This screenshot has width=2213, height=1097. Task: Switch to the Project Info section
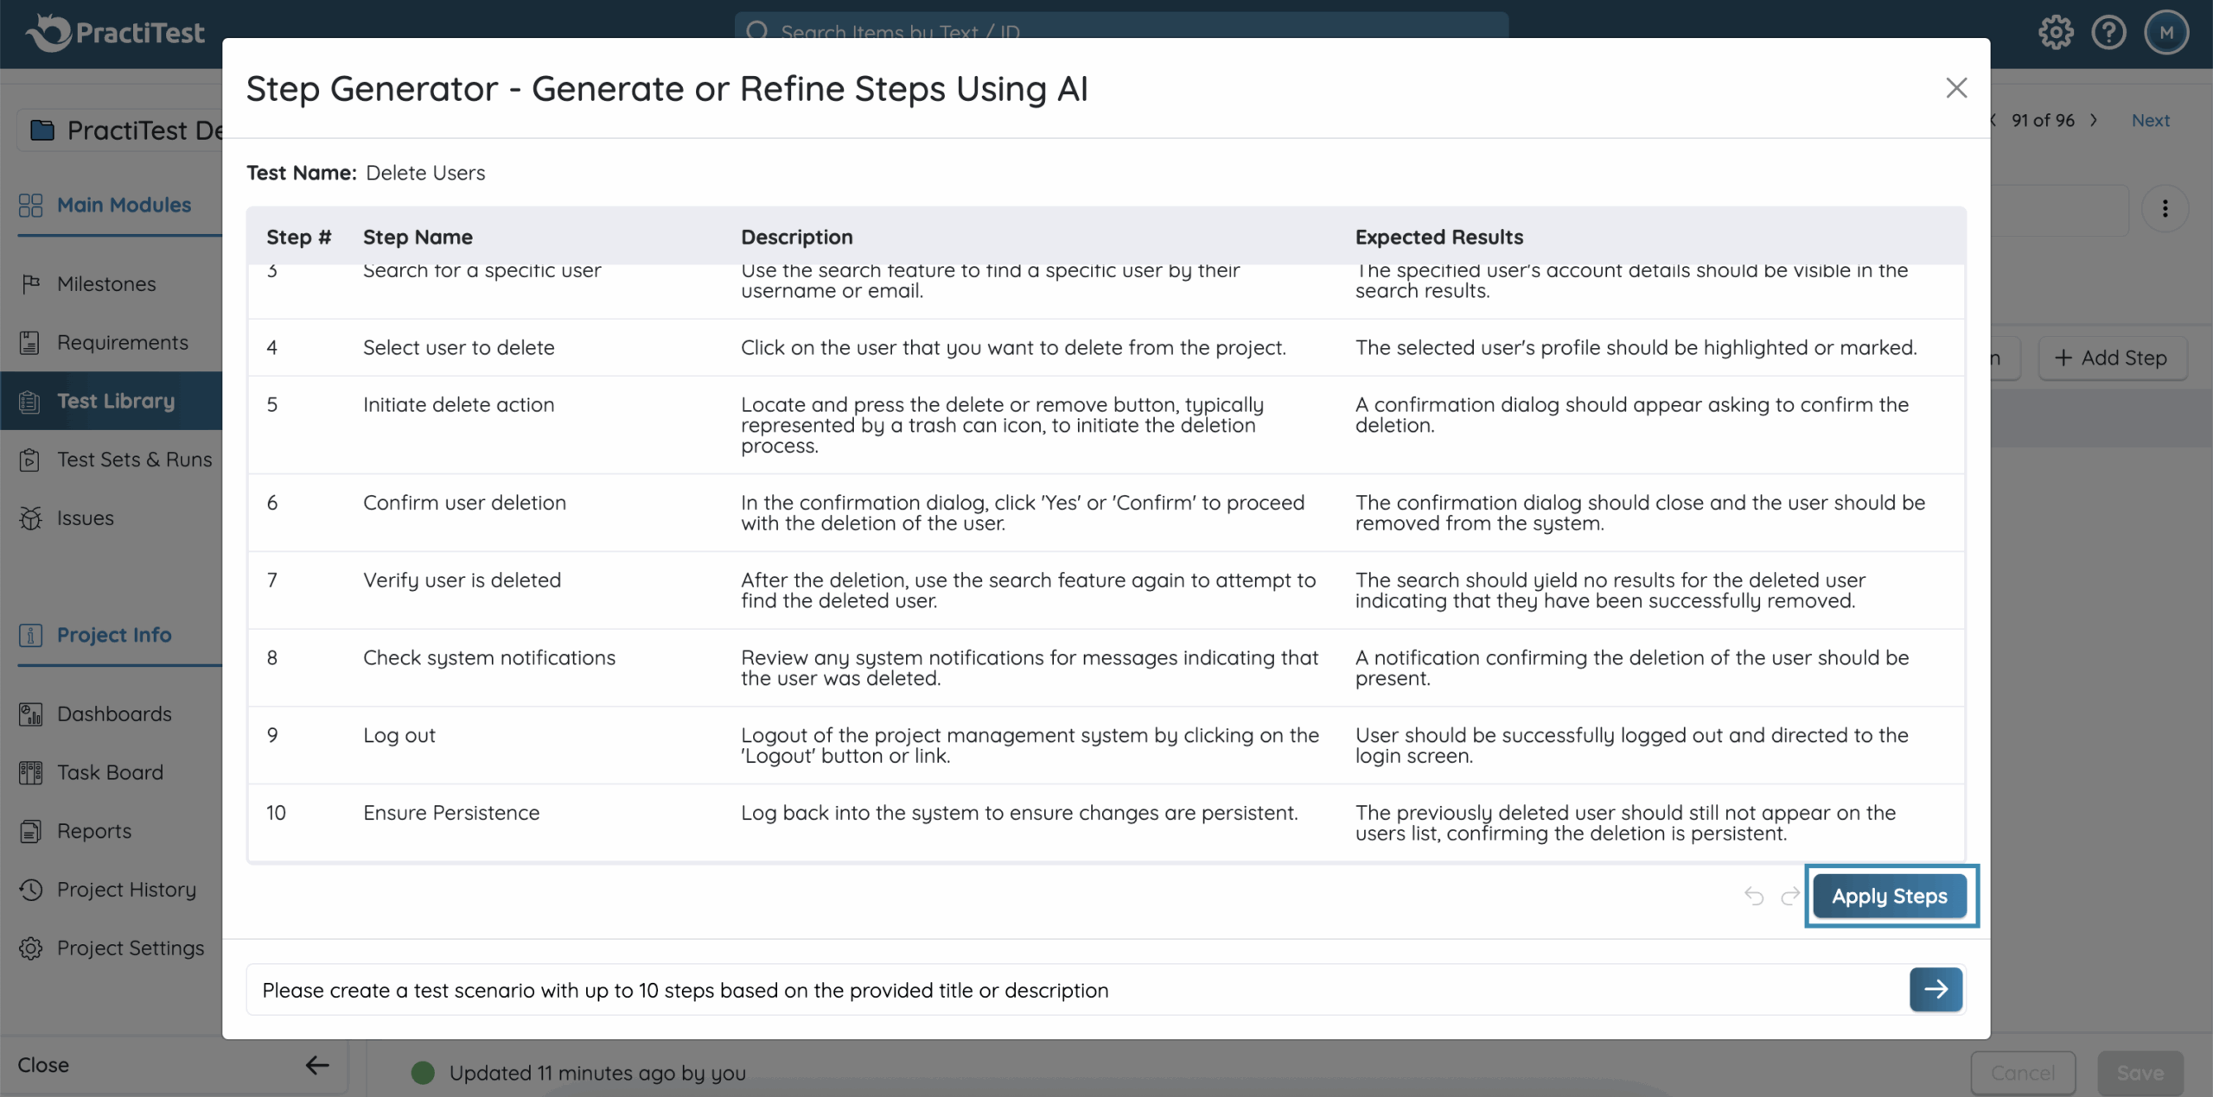115,635
